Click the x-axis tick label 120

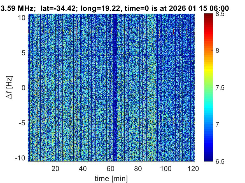193,168
